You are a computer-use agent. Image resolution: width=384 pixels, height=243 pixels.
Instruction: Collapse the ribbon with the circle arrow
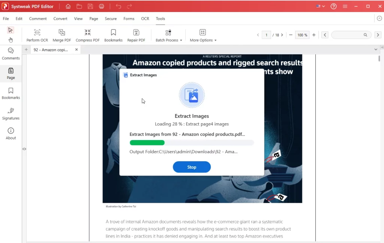(x=379, y=18)
